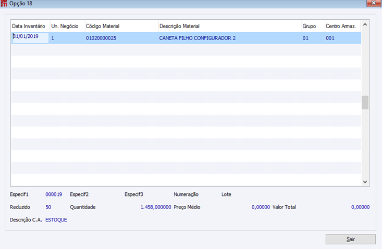Image resolution: width=382 pixels, height=249 pixels.
Task: Click the app logo icon in title bar
Action: click(x=4, y=4)
